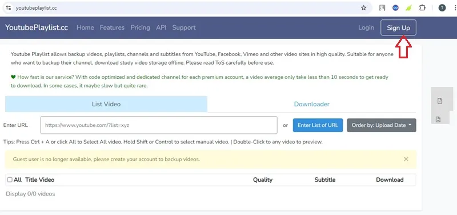The height and width of the screenshot is (215, 457).
Task: Open the Features menu item
Action: click(112, 27)
